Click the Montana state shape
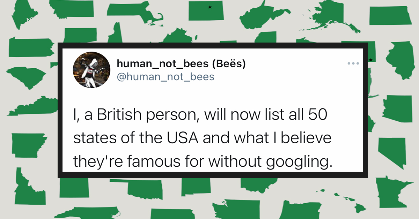Screen dimensions: 419x219 click(73, 8)
